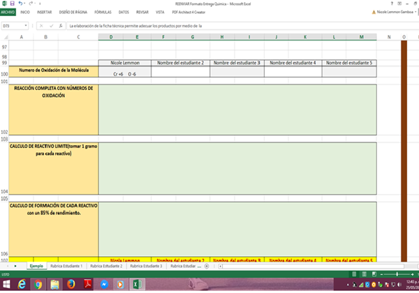Image resolution: width=419 pixels, height=293 pixels.
Task: Switch to the Rubrica Estudiante 1 sheet
Action: pyautogui.click(x=66, y=266)
